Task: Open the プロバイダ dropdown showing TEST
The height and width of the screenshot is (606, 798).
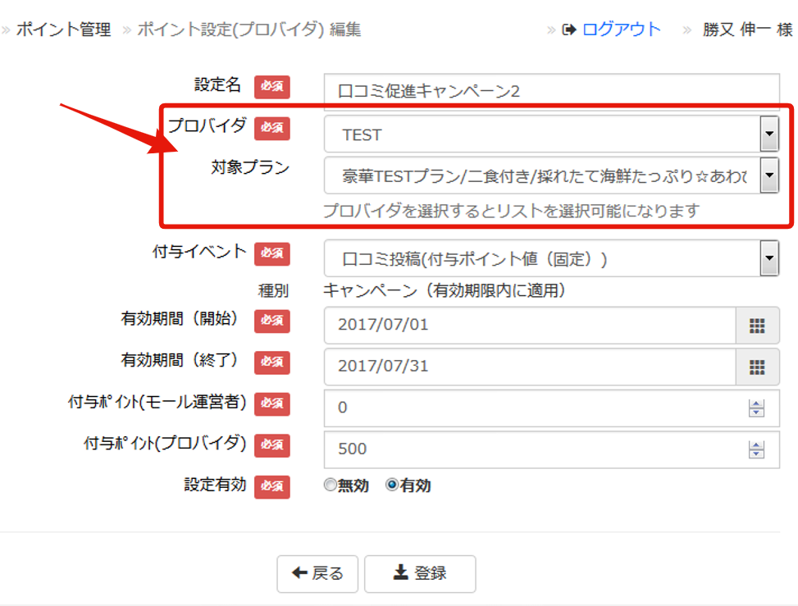Action: click(551, 134)
